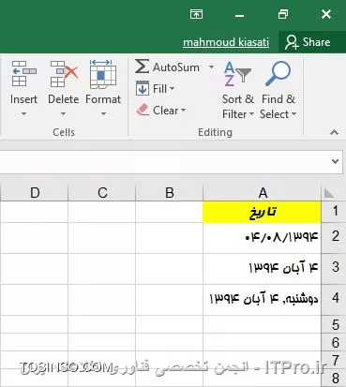Close the Excel window
This screenshot has width=346, height=387.
[x=326, y=14]
